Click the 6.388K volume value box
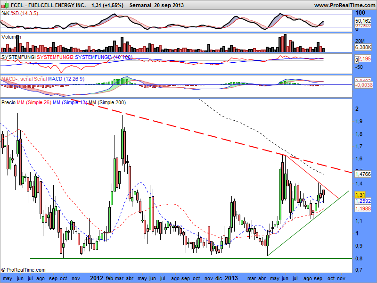This screenshot has height=283, width=377. 363,47
